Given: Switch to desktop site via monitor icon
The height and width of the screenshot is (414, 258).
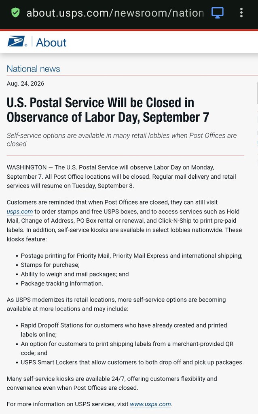Looking at the screenshot, I should (217, 13).
